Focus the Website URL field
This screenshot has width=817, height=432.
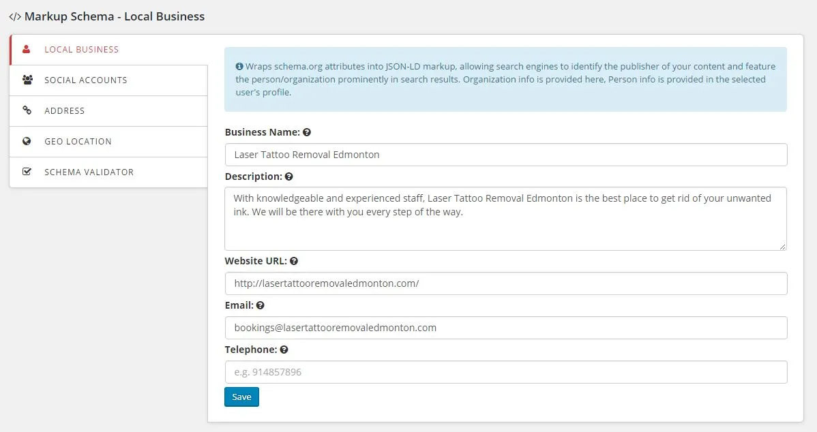506,283
